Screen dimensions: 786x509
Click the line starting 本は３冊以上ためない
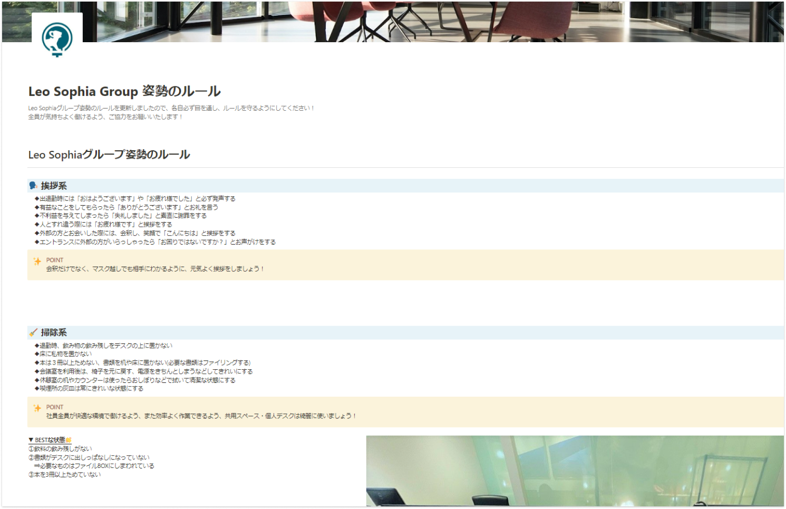(x=142, y=363)
